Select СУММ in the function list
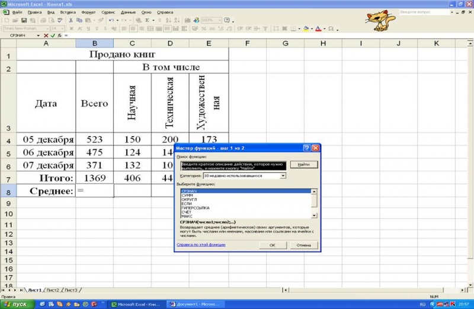This screenshot has height=309, width=474. pyautogui.click(x=187, y=195)
